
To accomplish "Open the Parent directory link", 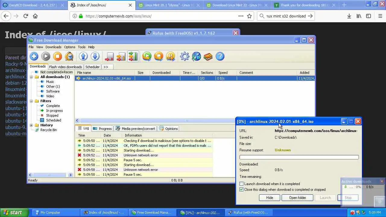I will [x=16, y=58].
